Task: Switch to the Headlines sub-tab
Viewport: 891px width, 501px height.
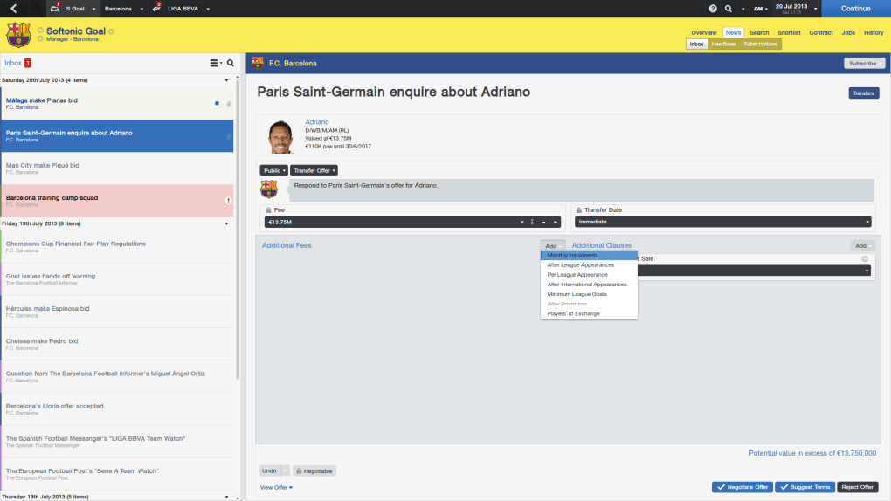Action: click(x=723, y=45)
